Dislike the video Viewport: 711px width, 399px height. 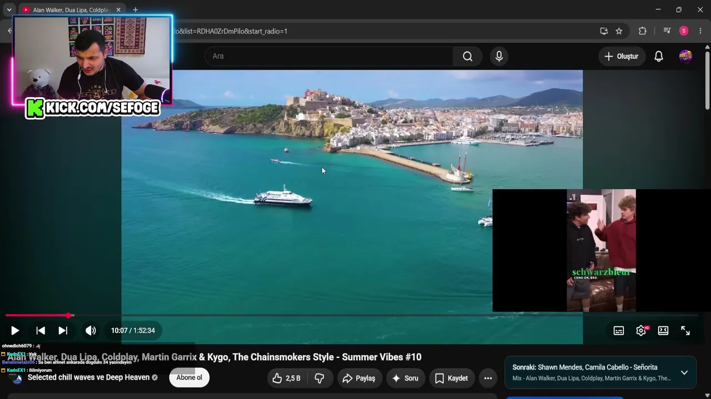[x=319, y=378]
